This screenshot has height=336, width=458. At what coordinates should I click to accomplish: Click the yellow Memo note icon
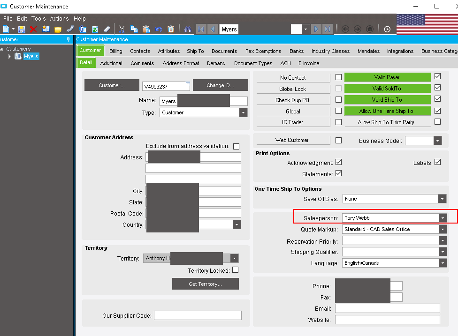(58, 29)
